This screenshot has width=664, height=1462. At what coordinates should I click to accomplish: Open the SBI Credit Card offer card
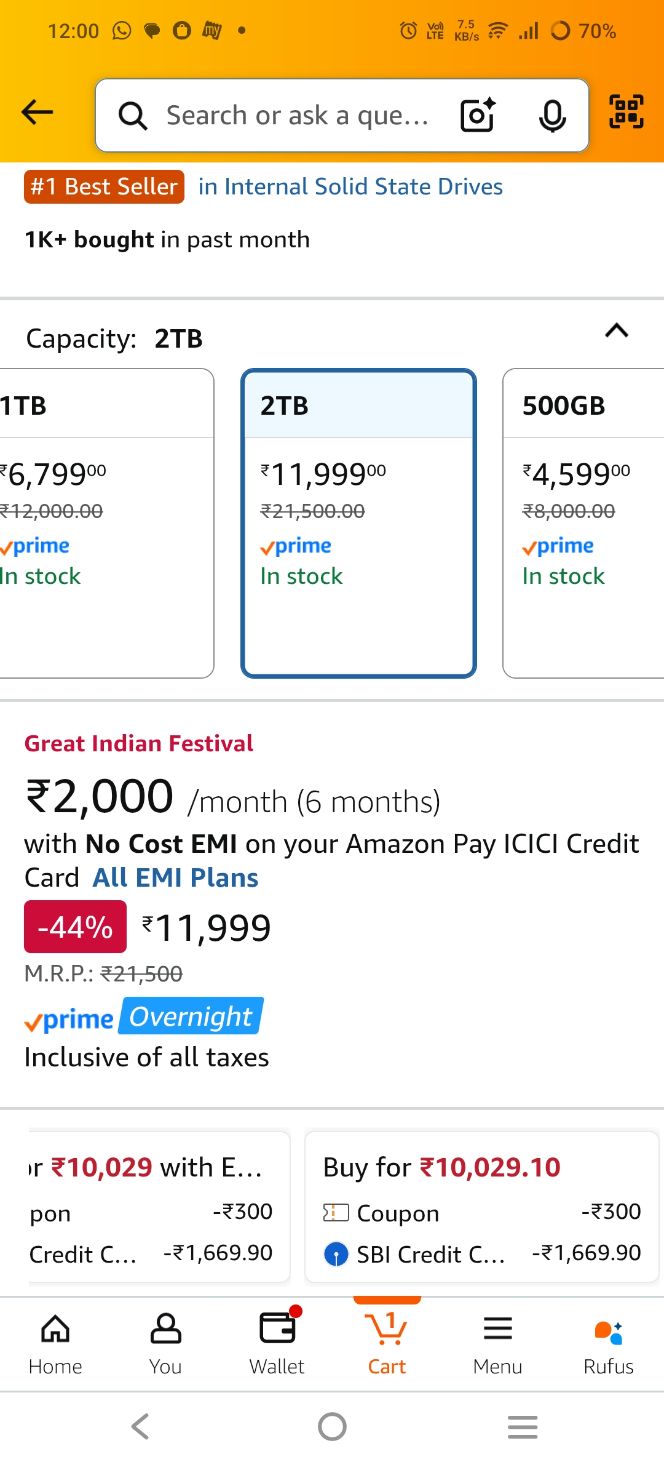pos(481,1207)
